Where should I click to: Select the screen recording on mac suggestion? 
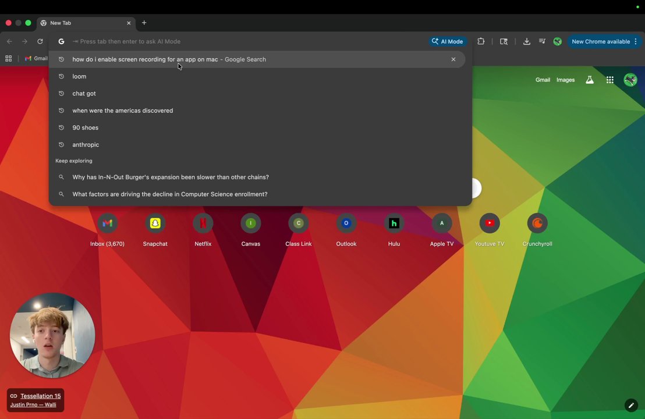(x=257, y=59)
